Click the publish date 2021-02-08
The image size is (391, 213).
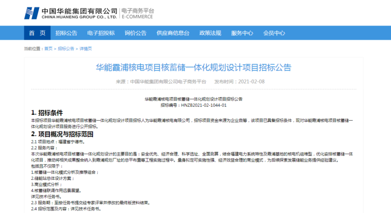(251, 82)
